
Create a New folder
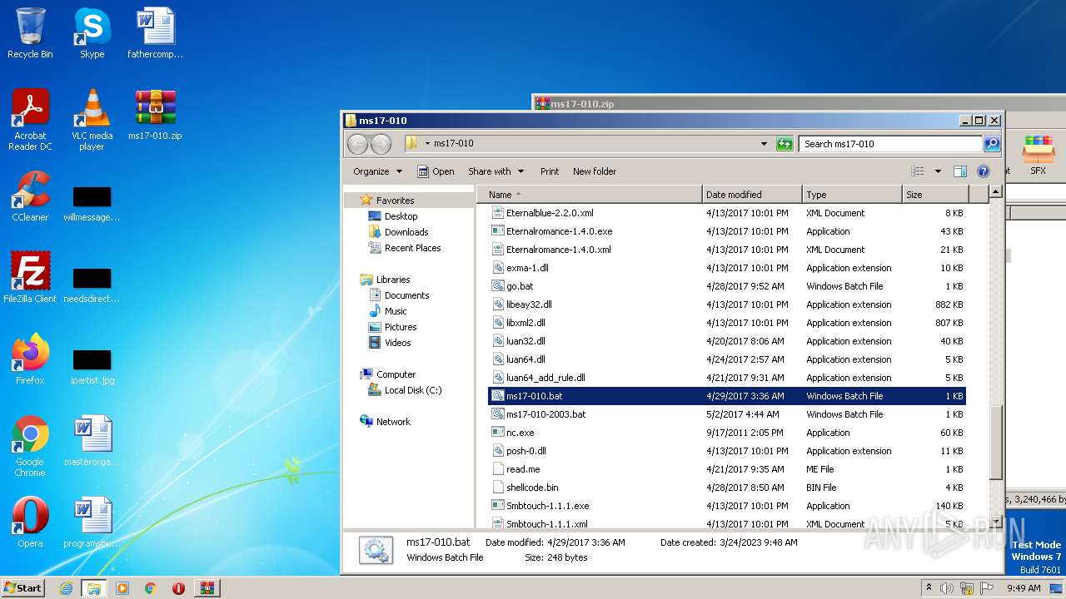[x=595, y=171]
